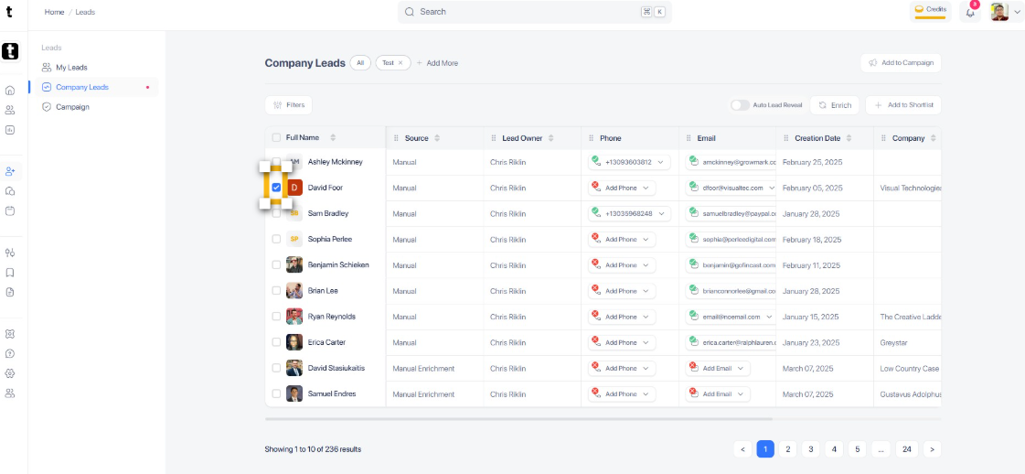Click Samuel Endres's red email icon

tap(693, 393)
